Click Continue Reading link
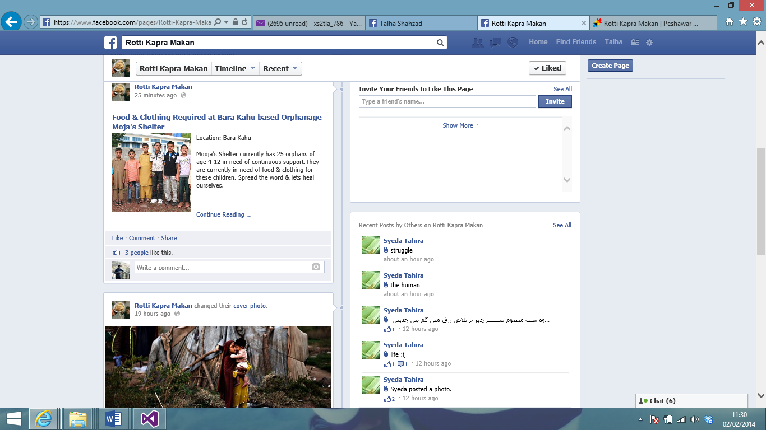 pos(224,214)
